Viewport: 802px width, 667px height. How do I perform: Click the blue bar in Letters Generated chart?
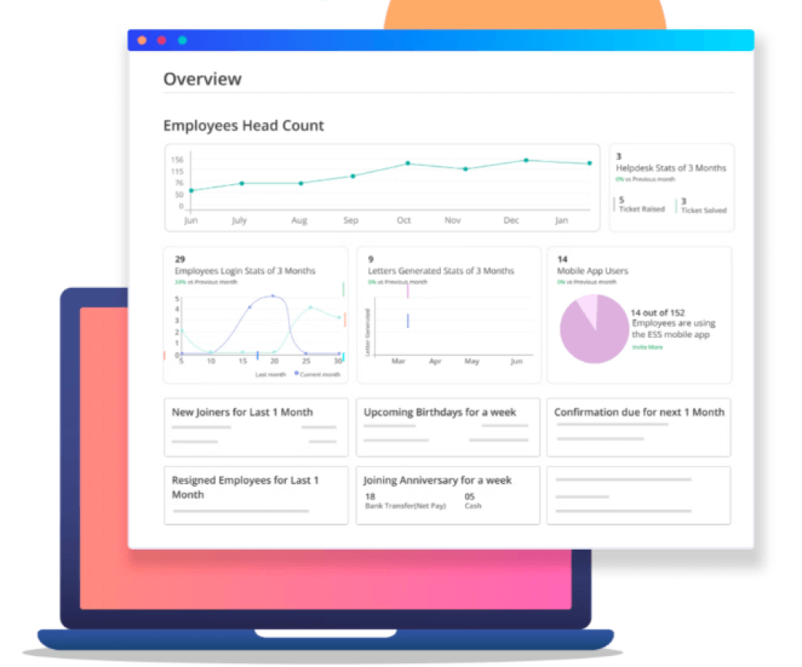click(406, 321)
